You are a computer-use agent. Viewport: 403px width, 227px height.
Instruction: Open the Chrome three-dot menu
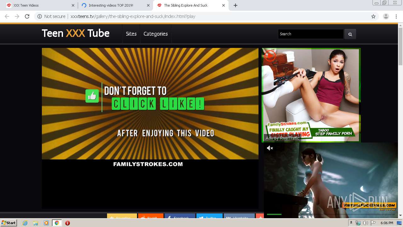(x=396, y=16)
